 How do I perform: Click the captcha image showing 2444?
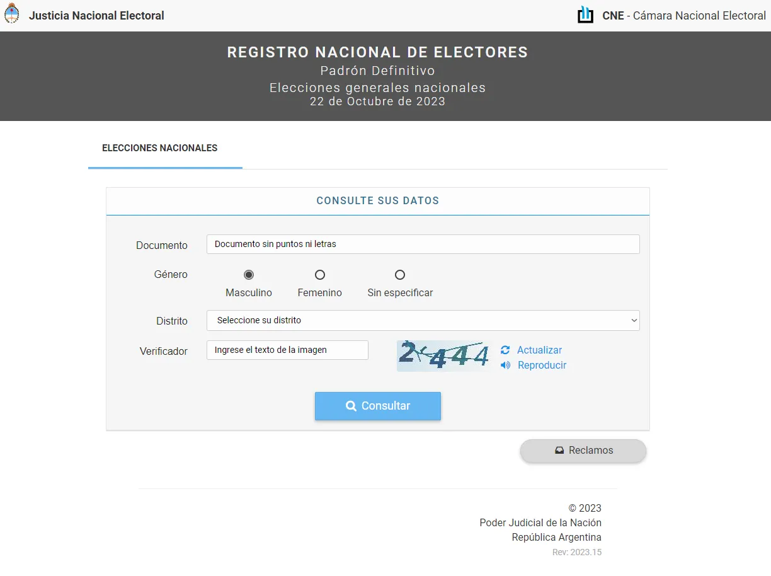[444, 355]
